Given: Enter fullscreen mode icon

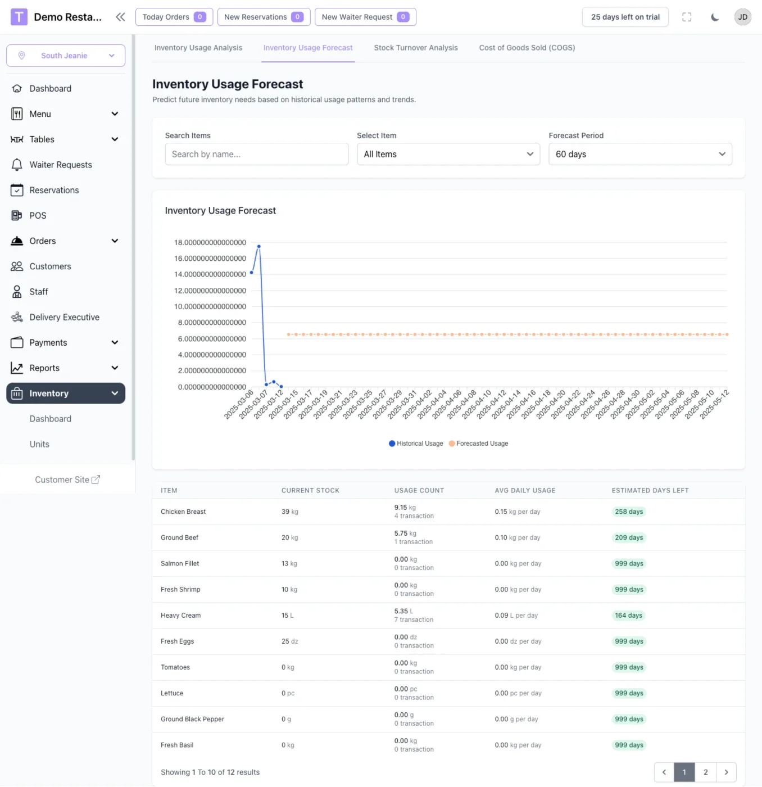Looking at the screenshot, I should (687, 17).
